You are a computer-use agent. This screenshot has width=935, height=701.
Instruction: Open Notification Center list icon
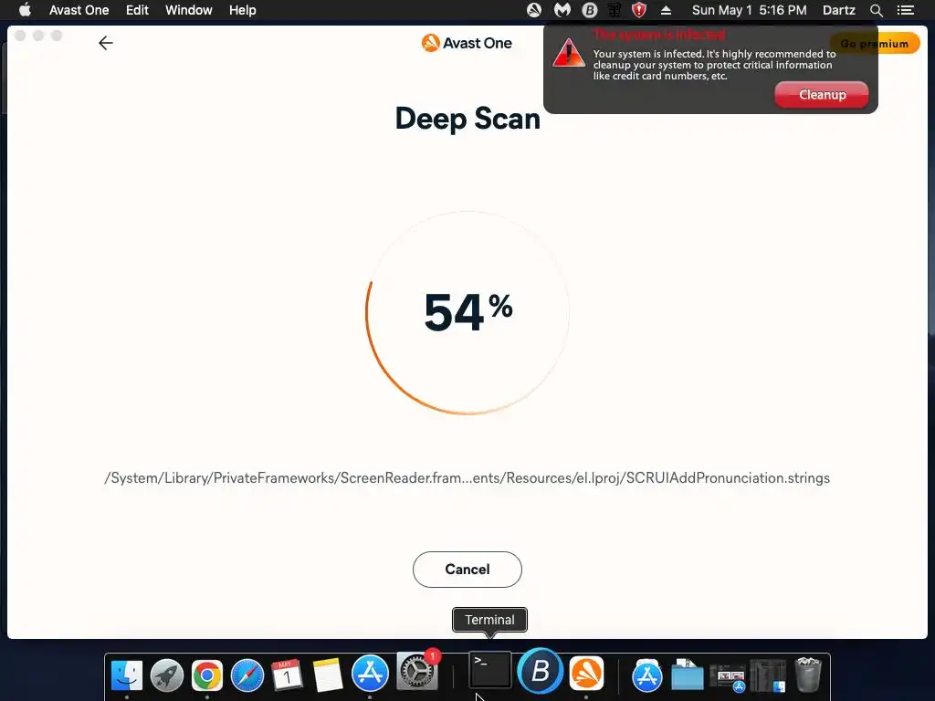[x=905, y=10]
